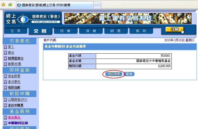Open the 買入 link
Screen dimensions: 198x129
coord(11,47)
